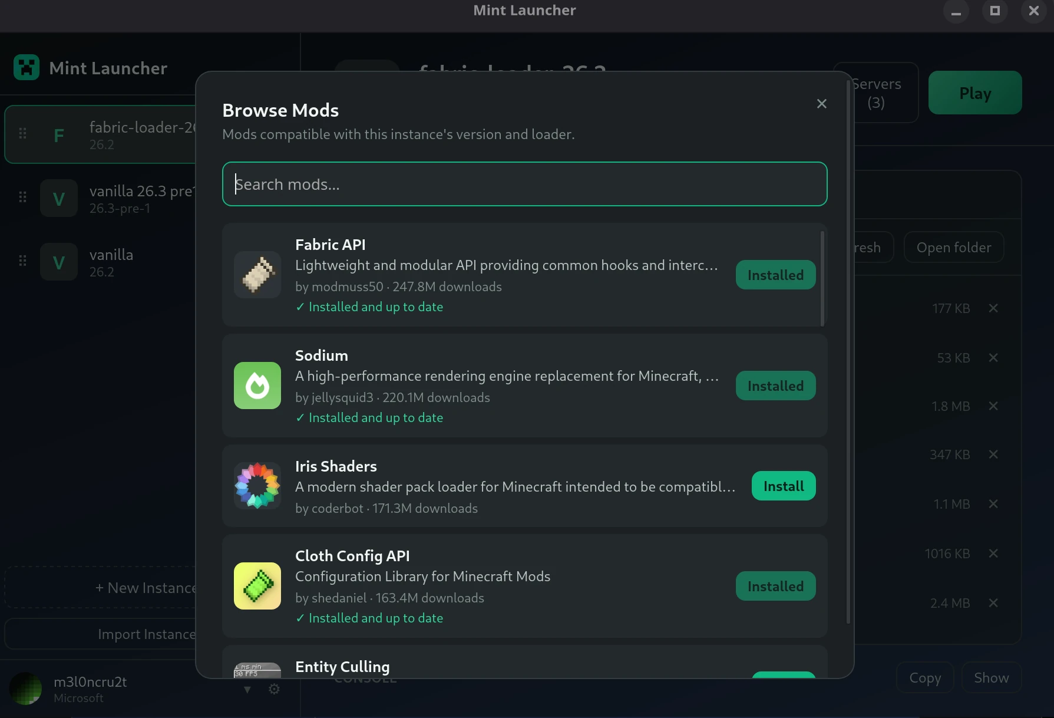Viewport: 1054px width, 718px height.
Task: Select the vanilla 26.2 instance name
Action: pyautogui.click(x=111, y=255)
